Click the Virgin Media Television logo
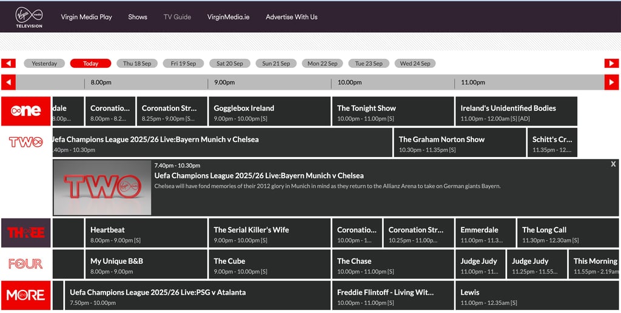The width and height of the screenshot is (621, 313). coord(29,18)
